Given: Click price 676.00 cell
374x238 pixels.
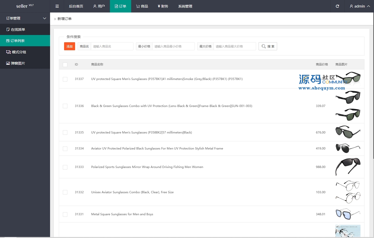Looking at the screenshot, I should 321,132.
